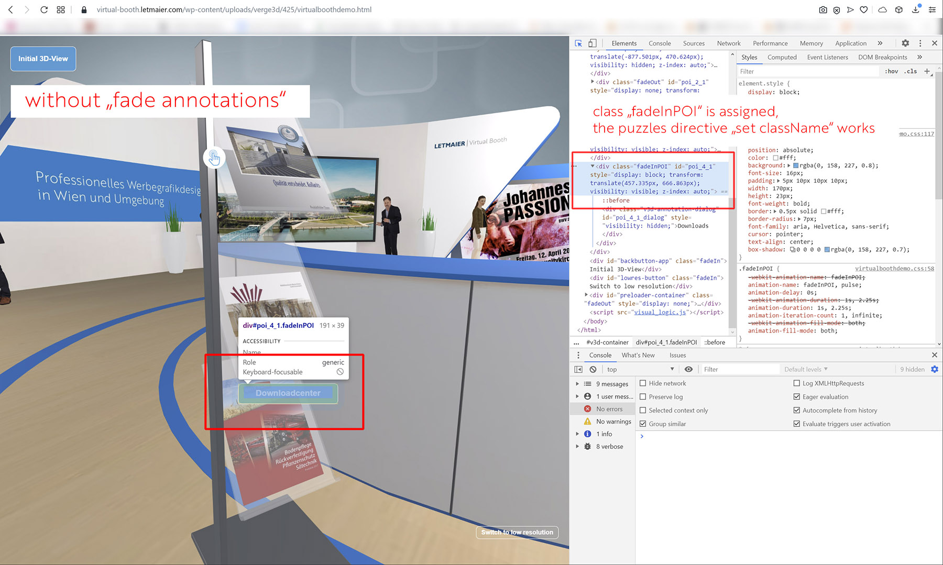943x565 pixels.
Task: Open the ad blocker shield icon
Action: point(837,9)
